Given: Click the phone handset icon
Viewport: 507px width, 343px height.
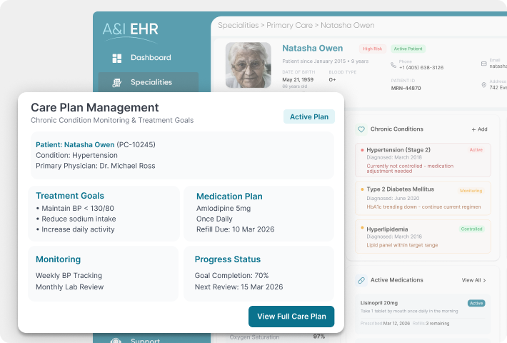Looking at the screenshot, I should (393, 65).
